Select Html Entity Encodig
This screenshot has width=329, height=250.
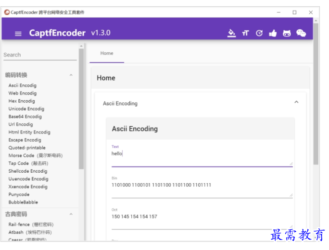click(29, 132)
